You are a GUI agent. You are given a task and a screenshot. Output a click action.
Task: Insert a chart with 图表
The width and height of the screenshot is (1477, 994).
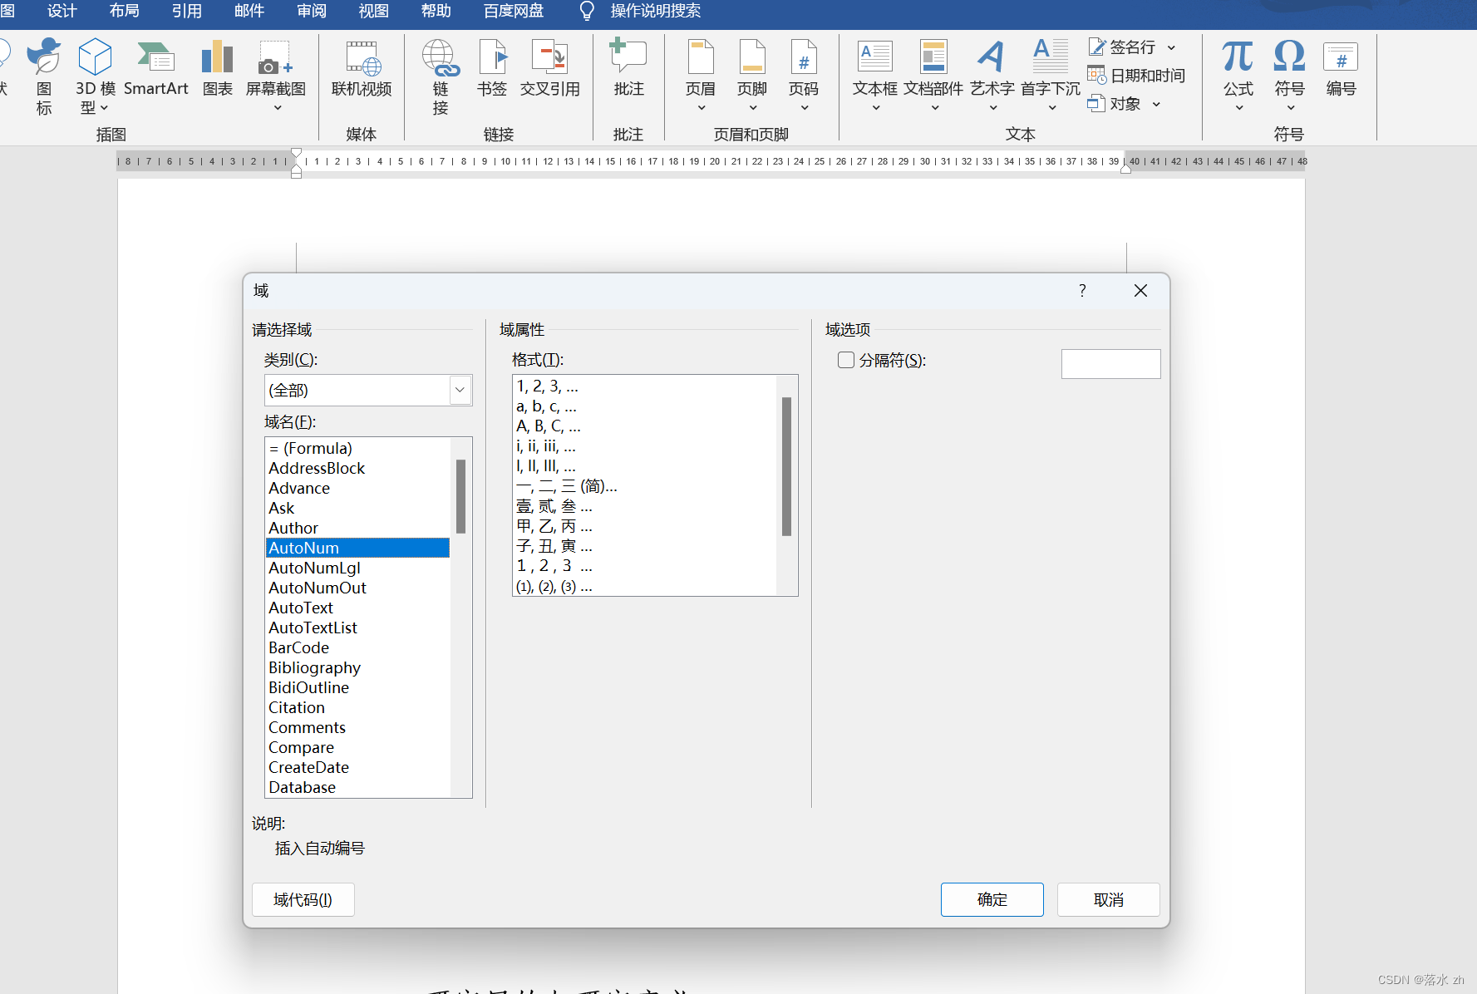point(218,69)
